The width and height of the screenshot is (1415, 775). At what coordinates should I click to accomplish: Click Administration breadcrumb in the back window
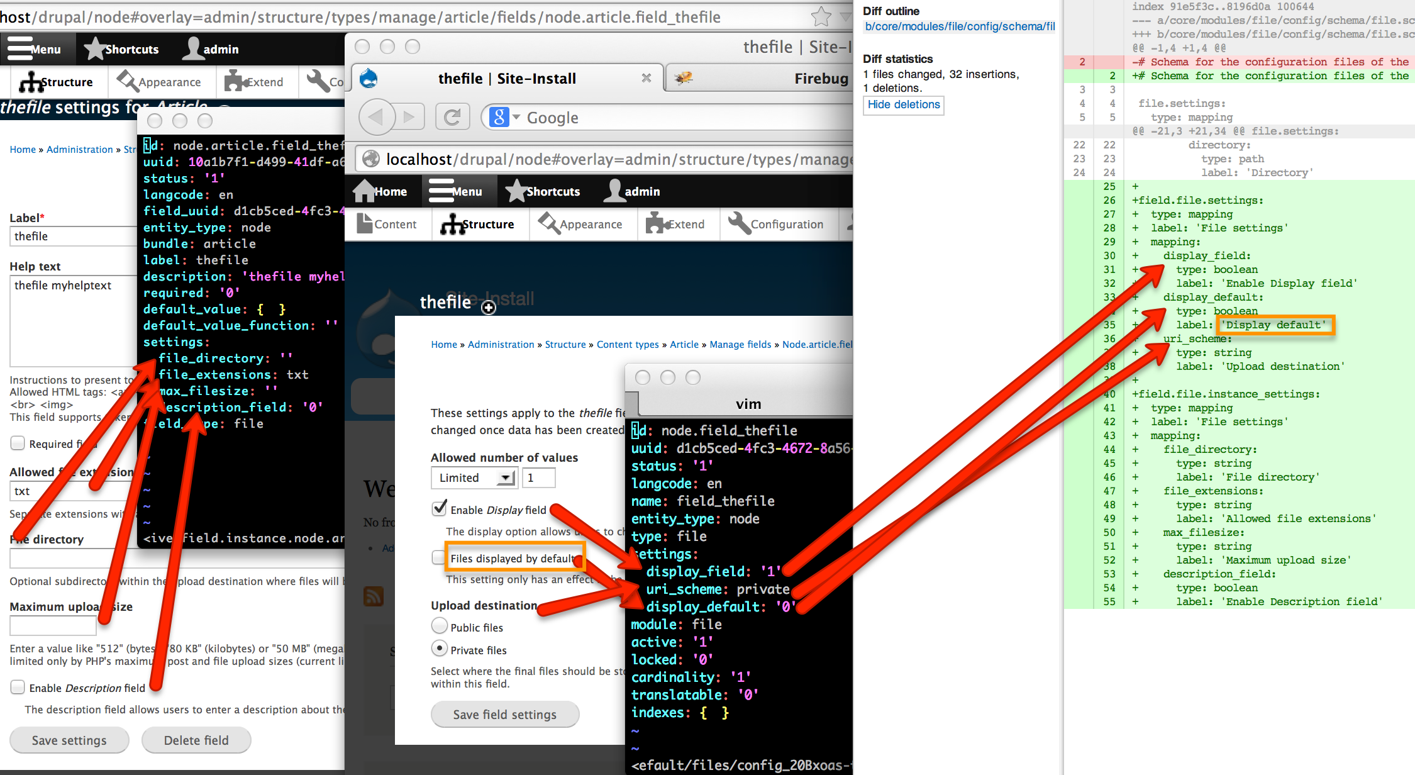(80, 149)
